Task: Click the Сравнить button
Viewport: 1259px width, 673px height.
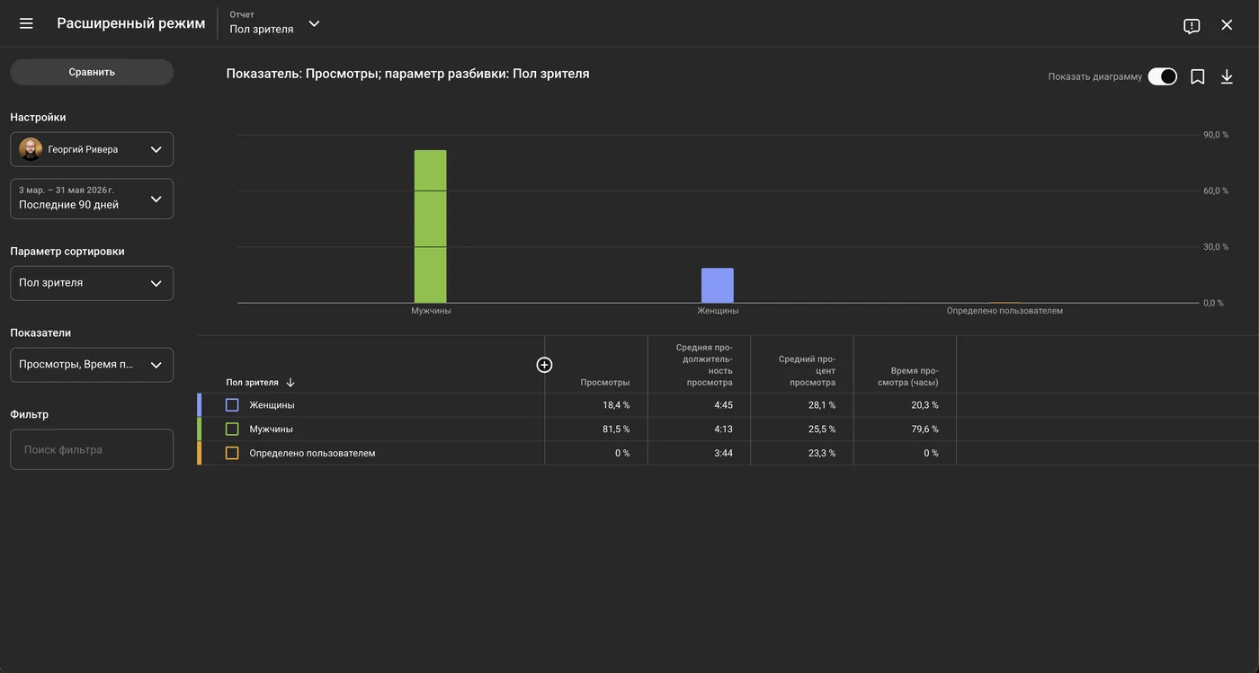Action: (92, 72)
